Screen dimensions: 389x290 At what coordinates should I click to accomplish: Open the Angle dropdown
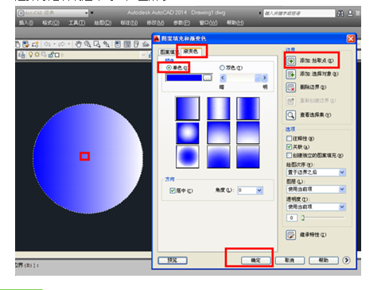pyautogui.click(x=259, y=191)
